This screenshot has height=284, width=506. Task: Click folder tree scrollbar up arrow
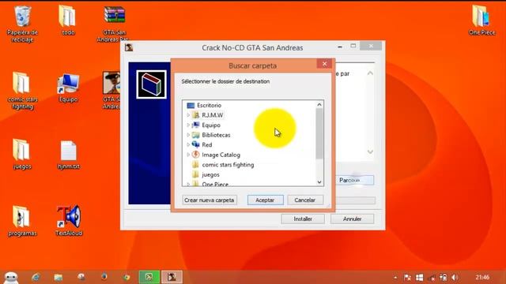(319, 104)
